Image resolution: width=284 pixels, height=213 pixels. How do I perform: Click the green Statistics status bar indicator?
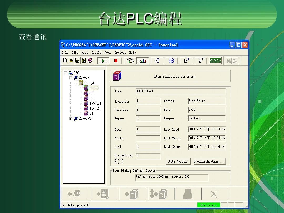(x=209, y=205)
